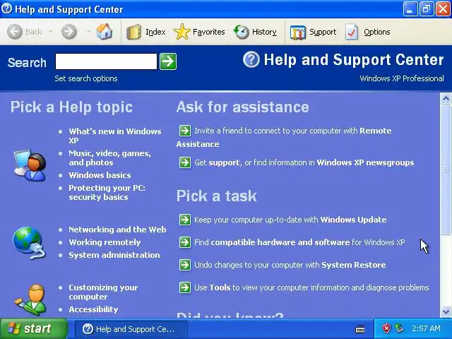Open Windows Update task link
The height and width of the screenshot is (339, 452).
(290, 220)
